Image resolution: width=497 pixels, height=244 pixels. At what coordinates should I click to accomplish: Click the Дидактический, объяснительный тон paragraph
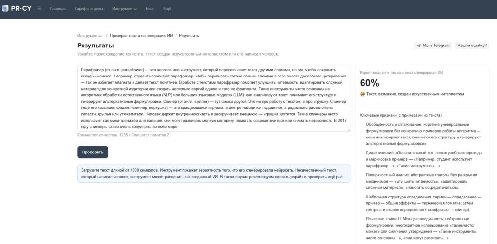coord(424,159)
